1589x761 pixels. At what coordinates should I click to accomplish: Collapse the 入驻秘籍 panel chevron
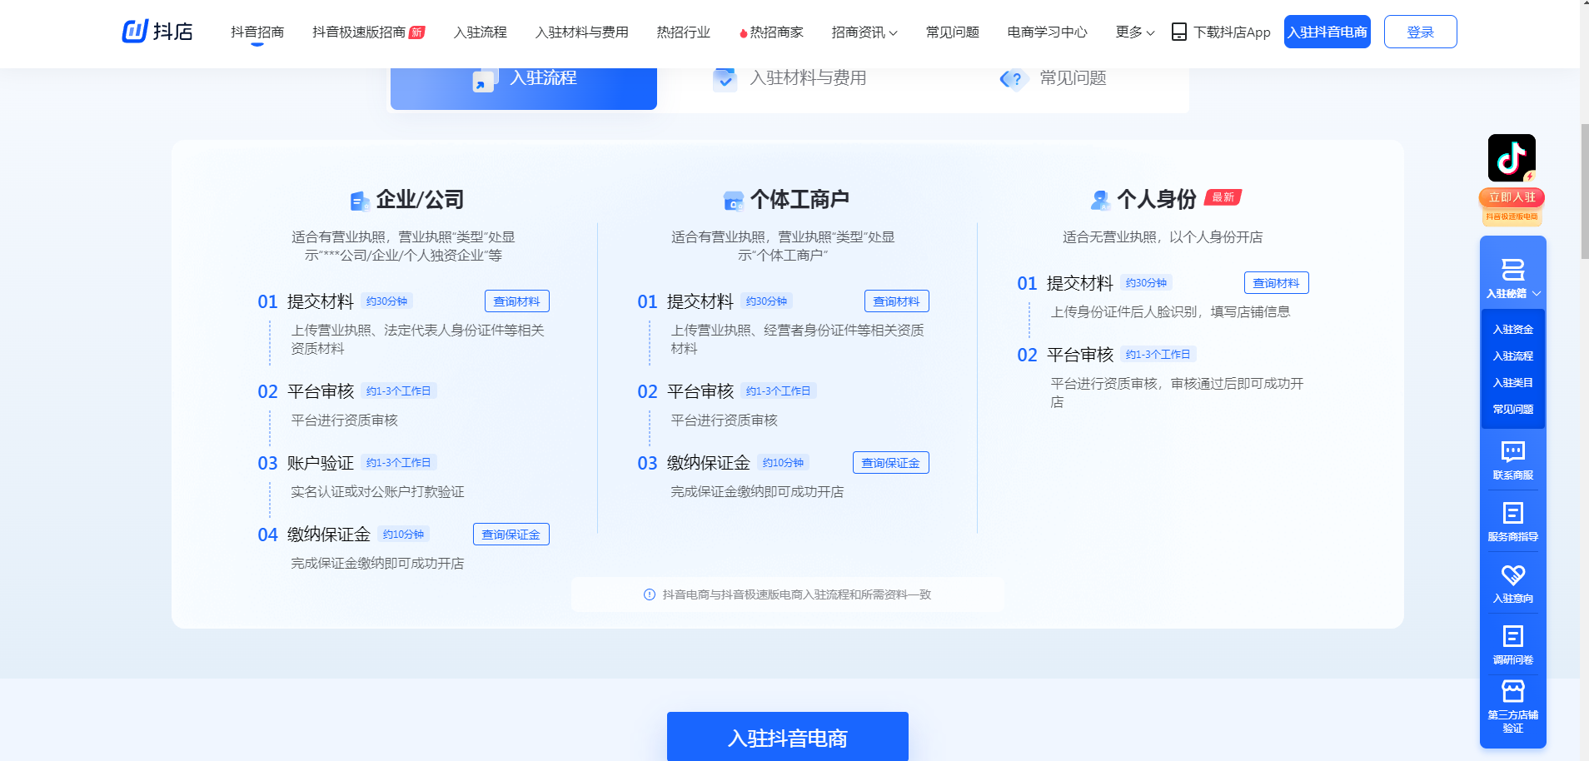(x=1536, y=293)
